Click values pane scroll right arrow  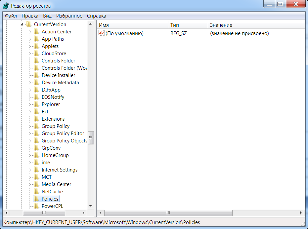(x=301, y=213)
